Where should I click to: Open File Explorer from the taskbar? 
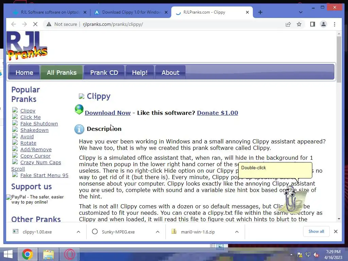tap(49, 254)
